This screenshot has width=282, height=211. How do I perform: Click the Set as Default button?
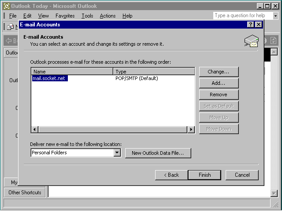click(219, 106)
